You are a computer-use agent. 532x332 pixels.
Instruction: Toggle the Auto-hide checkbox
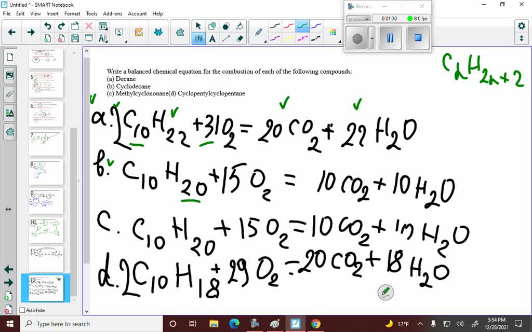coord(21,310)
